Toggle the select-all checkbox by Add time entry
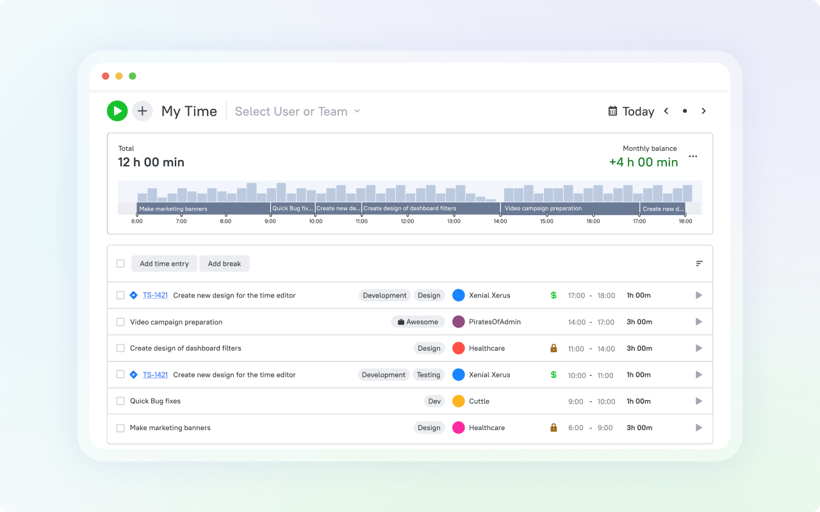The image size is (820, 512). click(120, 264)
